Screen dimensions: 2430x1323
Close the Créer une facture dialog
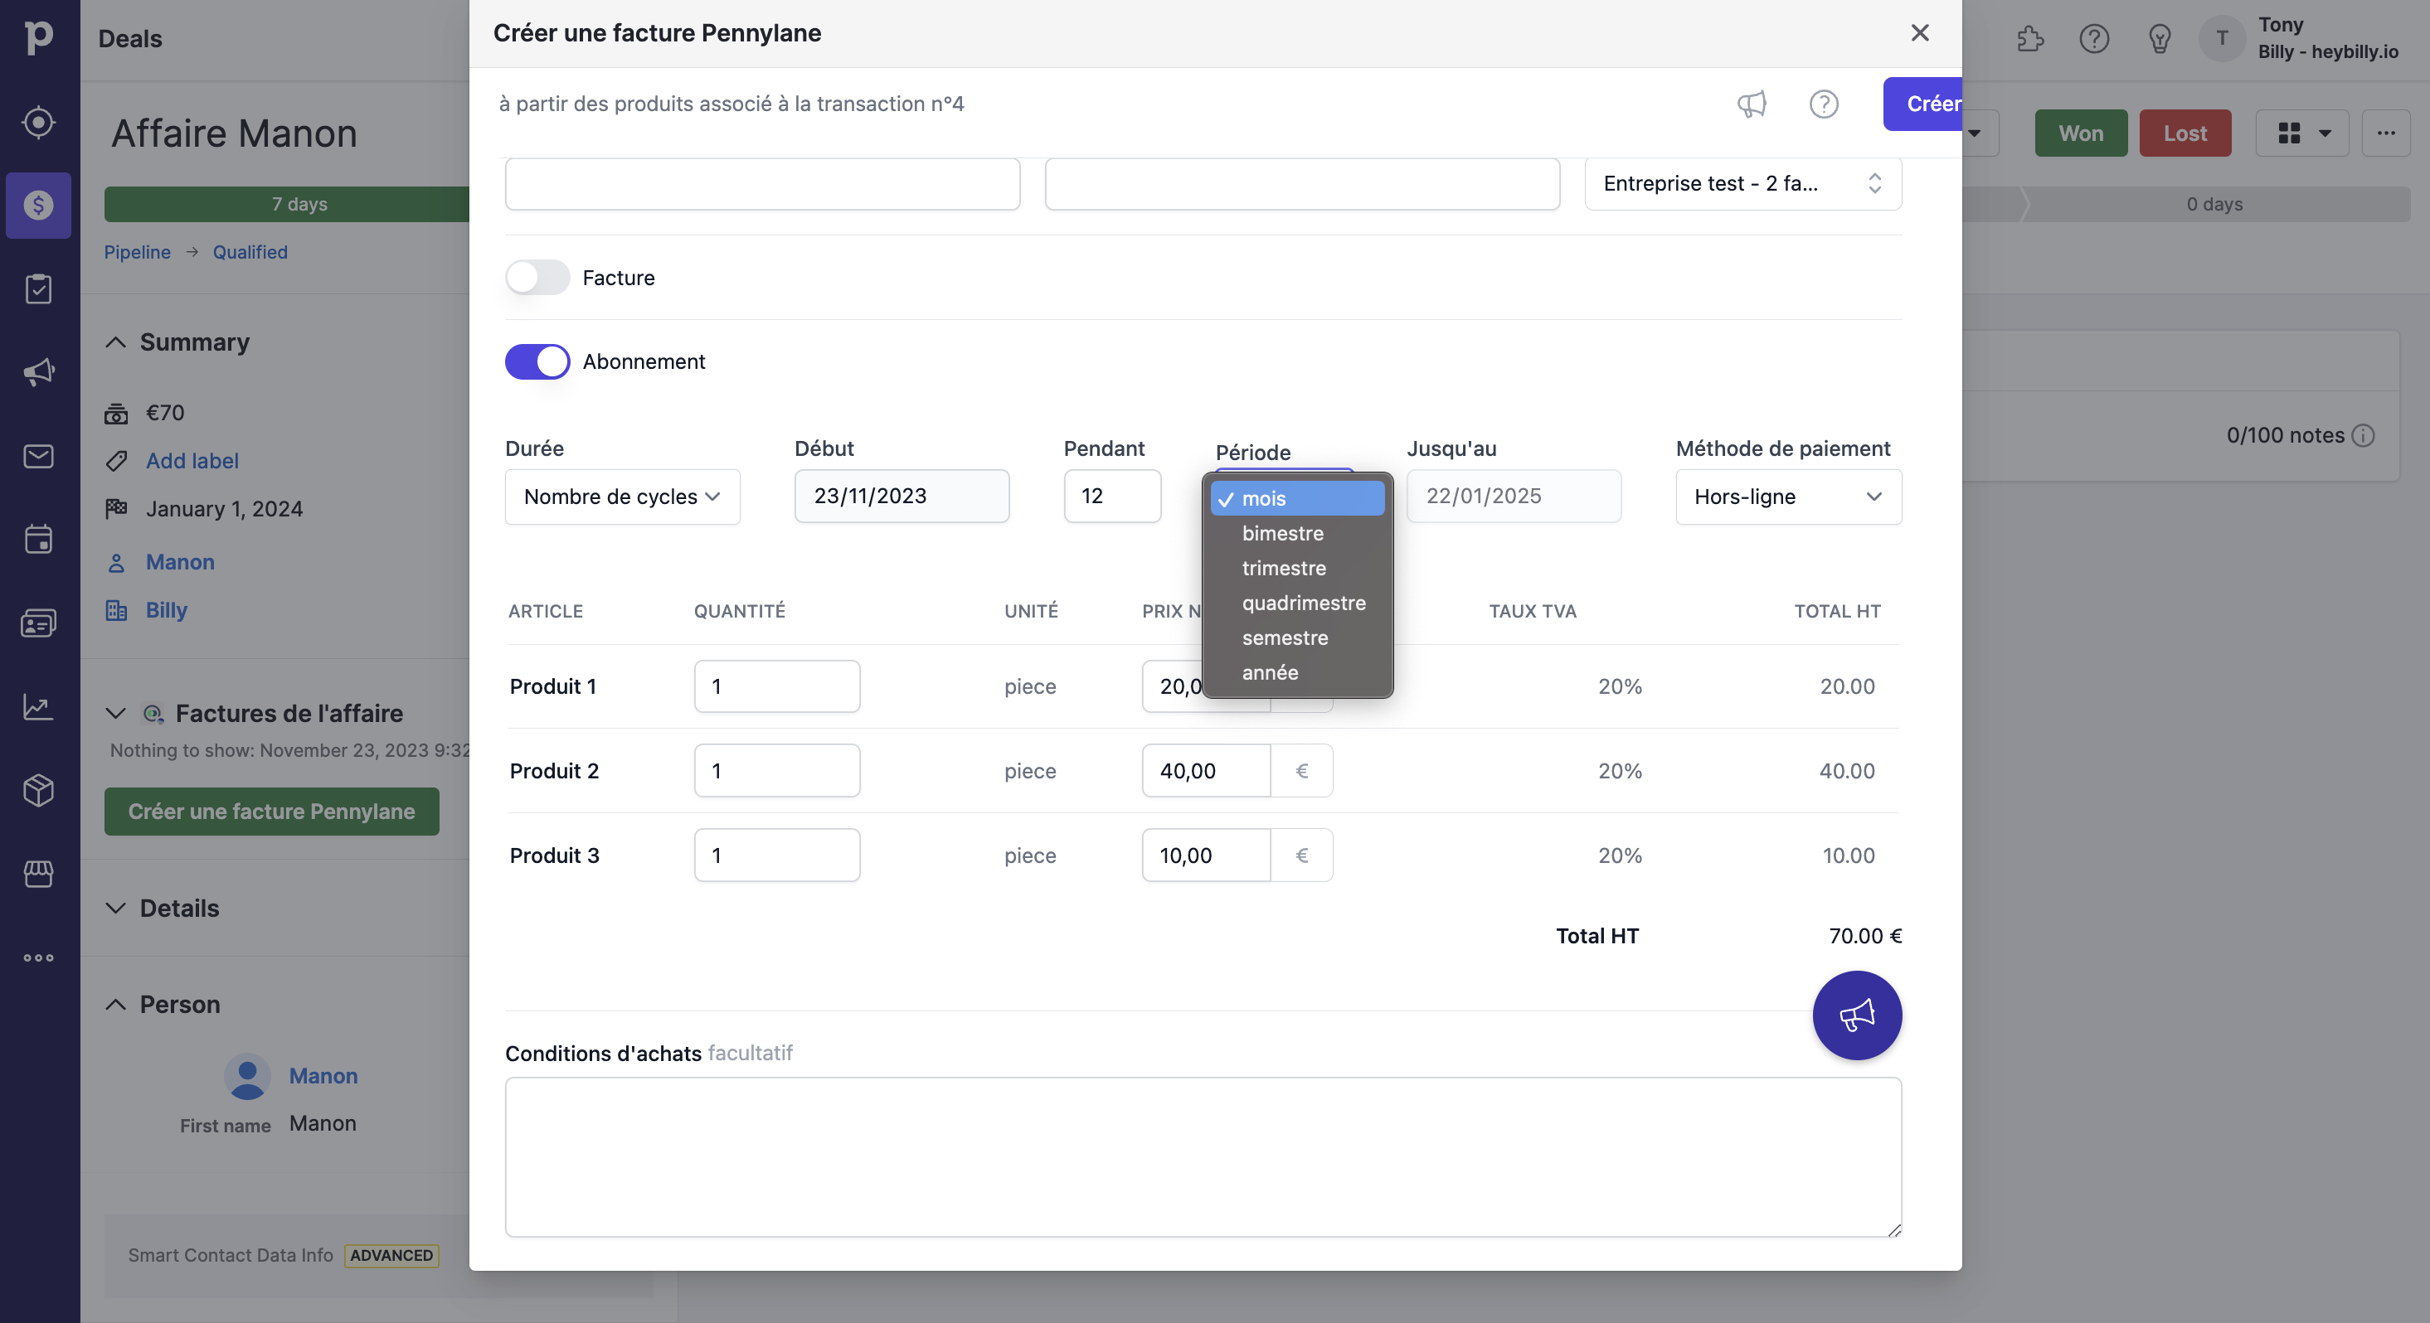pyautogui.click(x=1919, y=33)
